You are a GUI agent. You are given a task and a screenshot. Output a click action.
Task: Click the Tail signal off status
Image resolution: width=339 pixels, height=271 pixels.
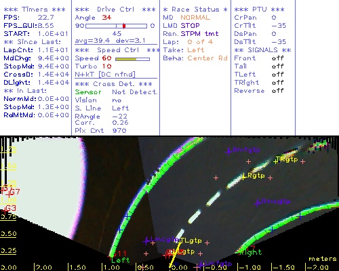[x=277, y=66]
